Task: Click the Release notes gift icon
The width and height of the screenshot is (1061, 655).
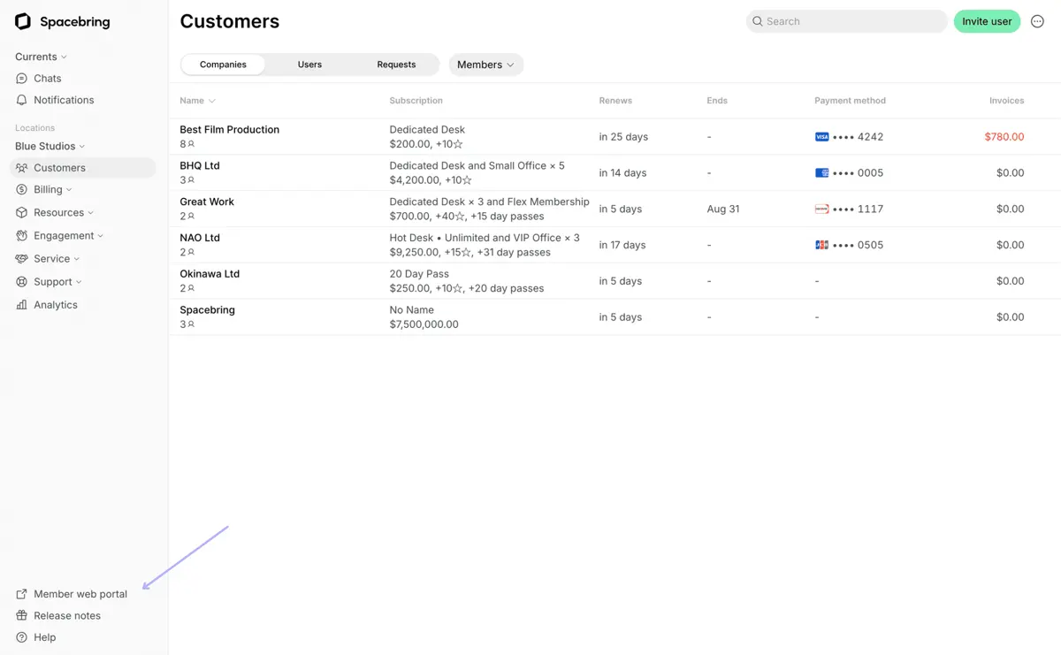Action: (22, 616)
